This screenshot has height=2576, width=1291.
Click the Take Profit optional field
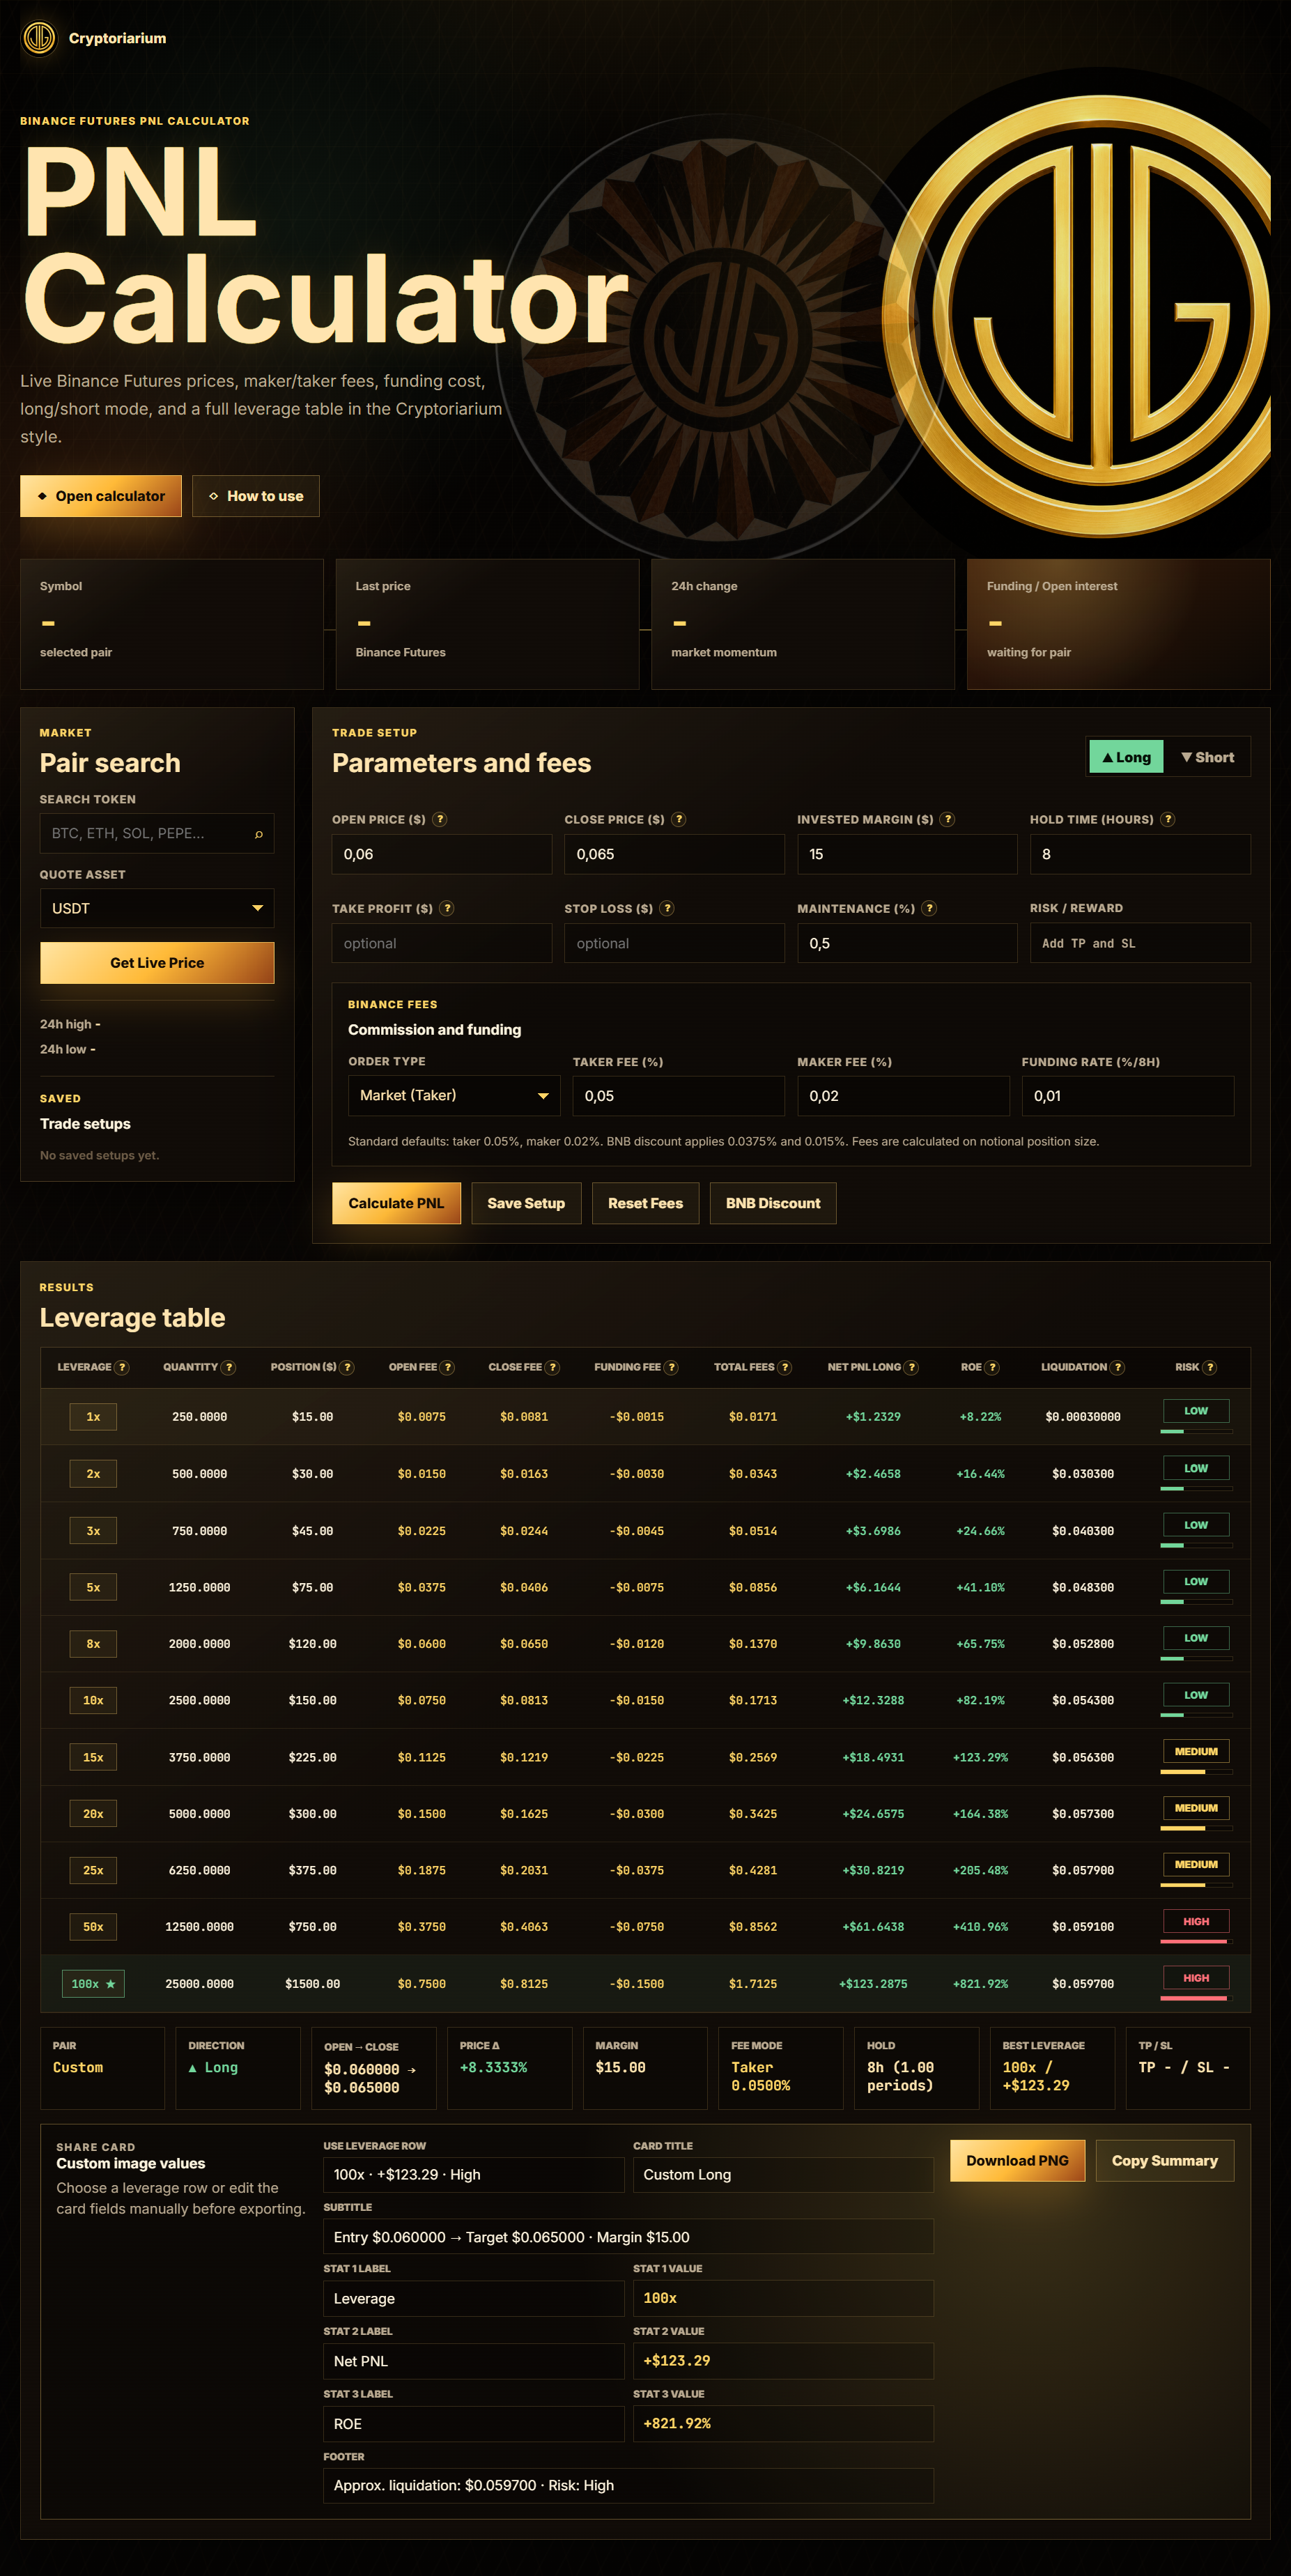tap(442, 943)
